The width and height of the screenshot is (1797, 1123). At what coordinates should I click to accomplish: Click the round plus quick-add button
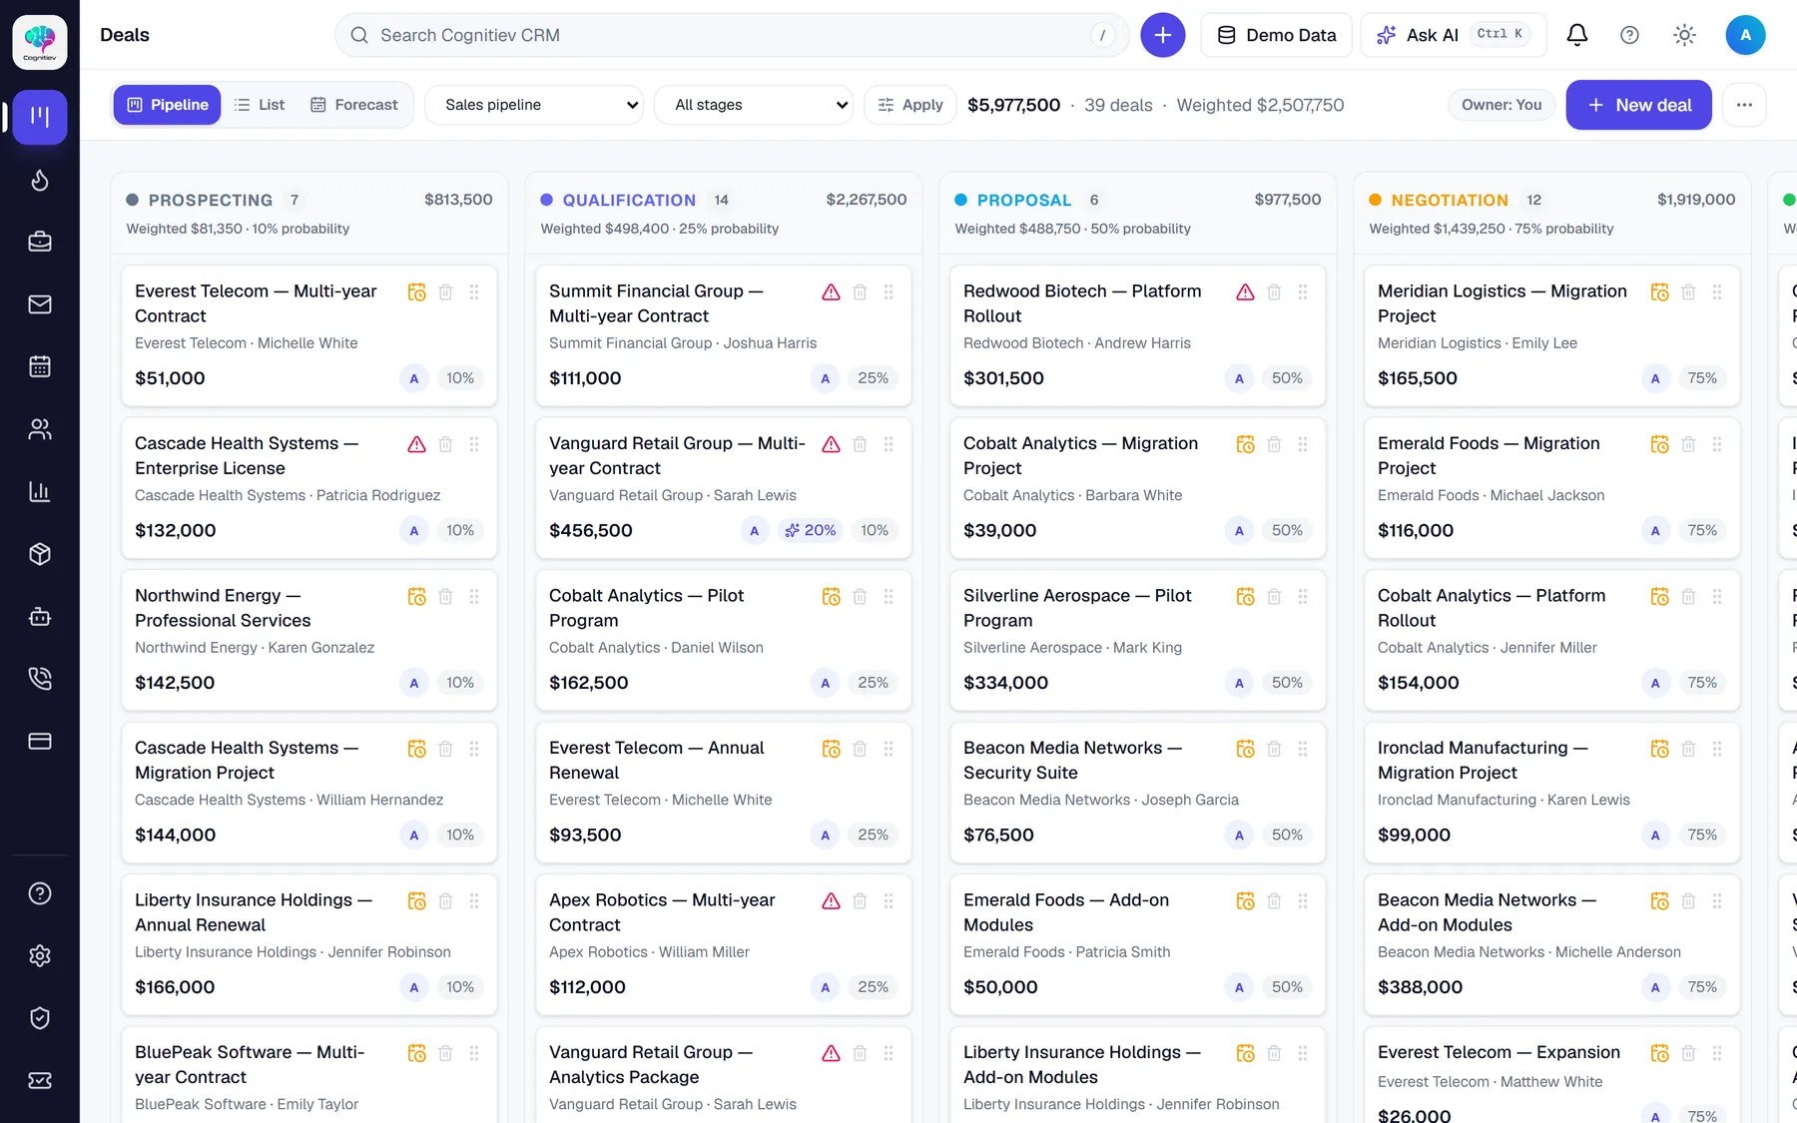(1163, 35)
